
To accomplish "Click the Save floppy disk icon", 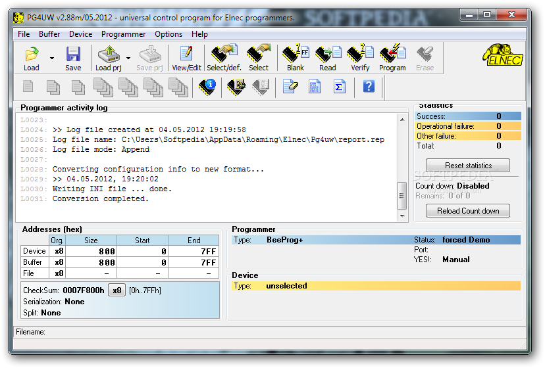I will click(73, 58).
